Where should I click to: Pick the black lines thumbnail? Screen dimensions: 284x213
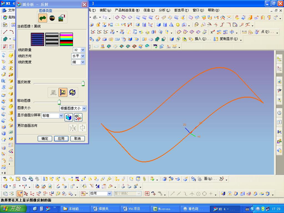pos(37,39)
